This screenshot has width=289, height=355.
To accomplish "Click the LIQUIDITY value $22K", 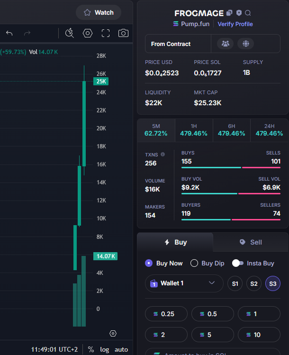I will pos(154,103).
